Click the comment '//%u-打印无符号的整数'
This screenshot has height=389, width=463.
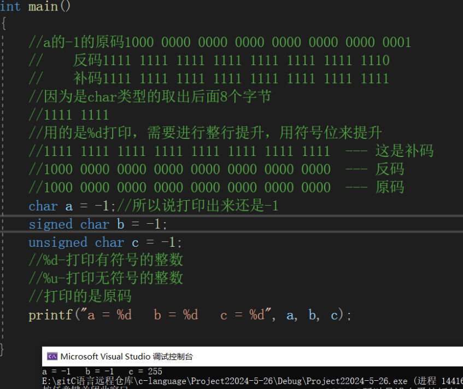106,278
